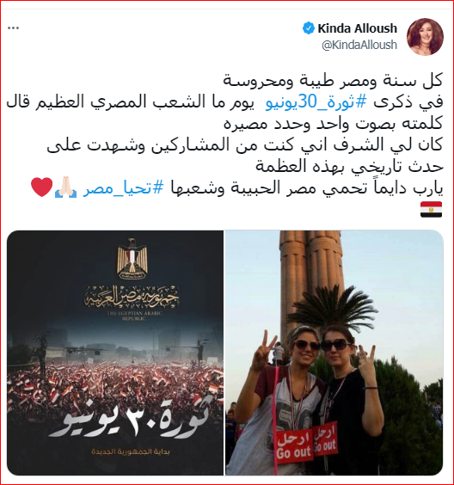The image size is (454, 485).
Task: Click the red heart emoji
Action: (42, 187)
